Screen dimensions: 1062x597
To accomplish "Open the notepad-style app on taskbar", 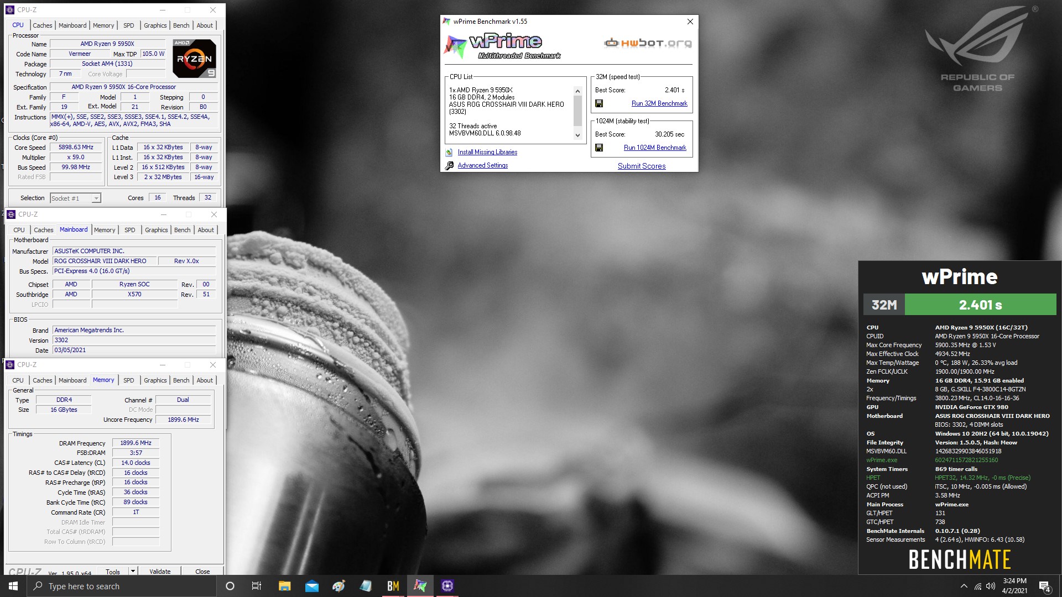I will coord(366,586).
